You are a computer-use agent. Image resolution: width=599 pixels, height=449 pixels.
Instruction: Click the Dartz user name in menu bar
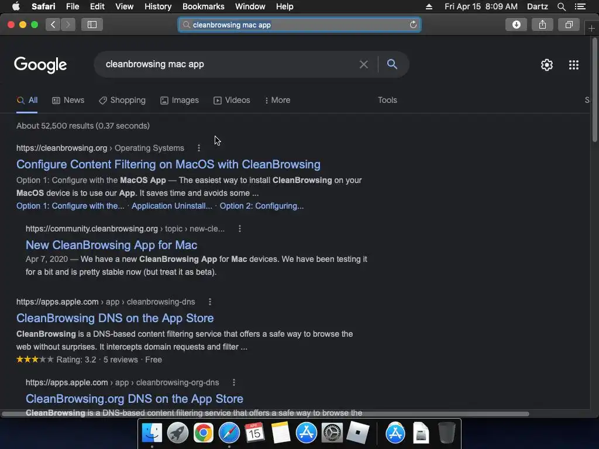tap(537, 6)
